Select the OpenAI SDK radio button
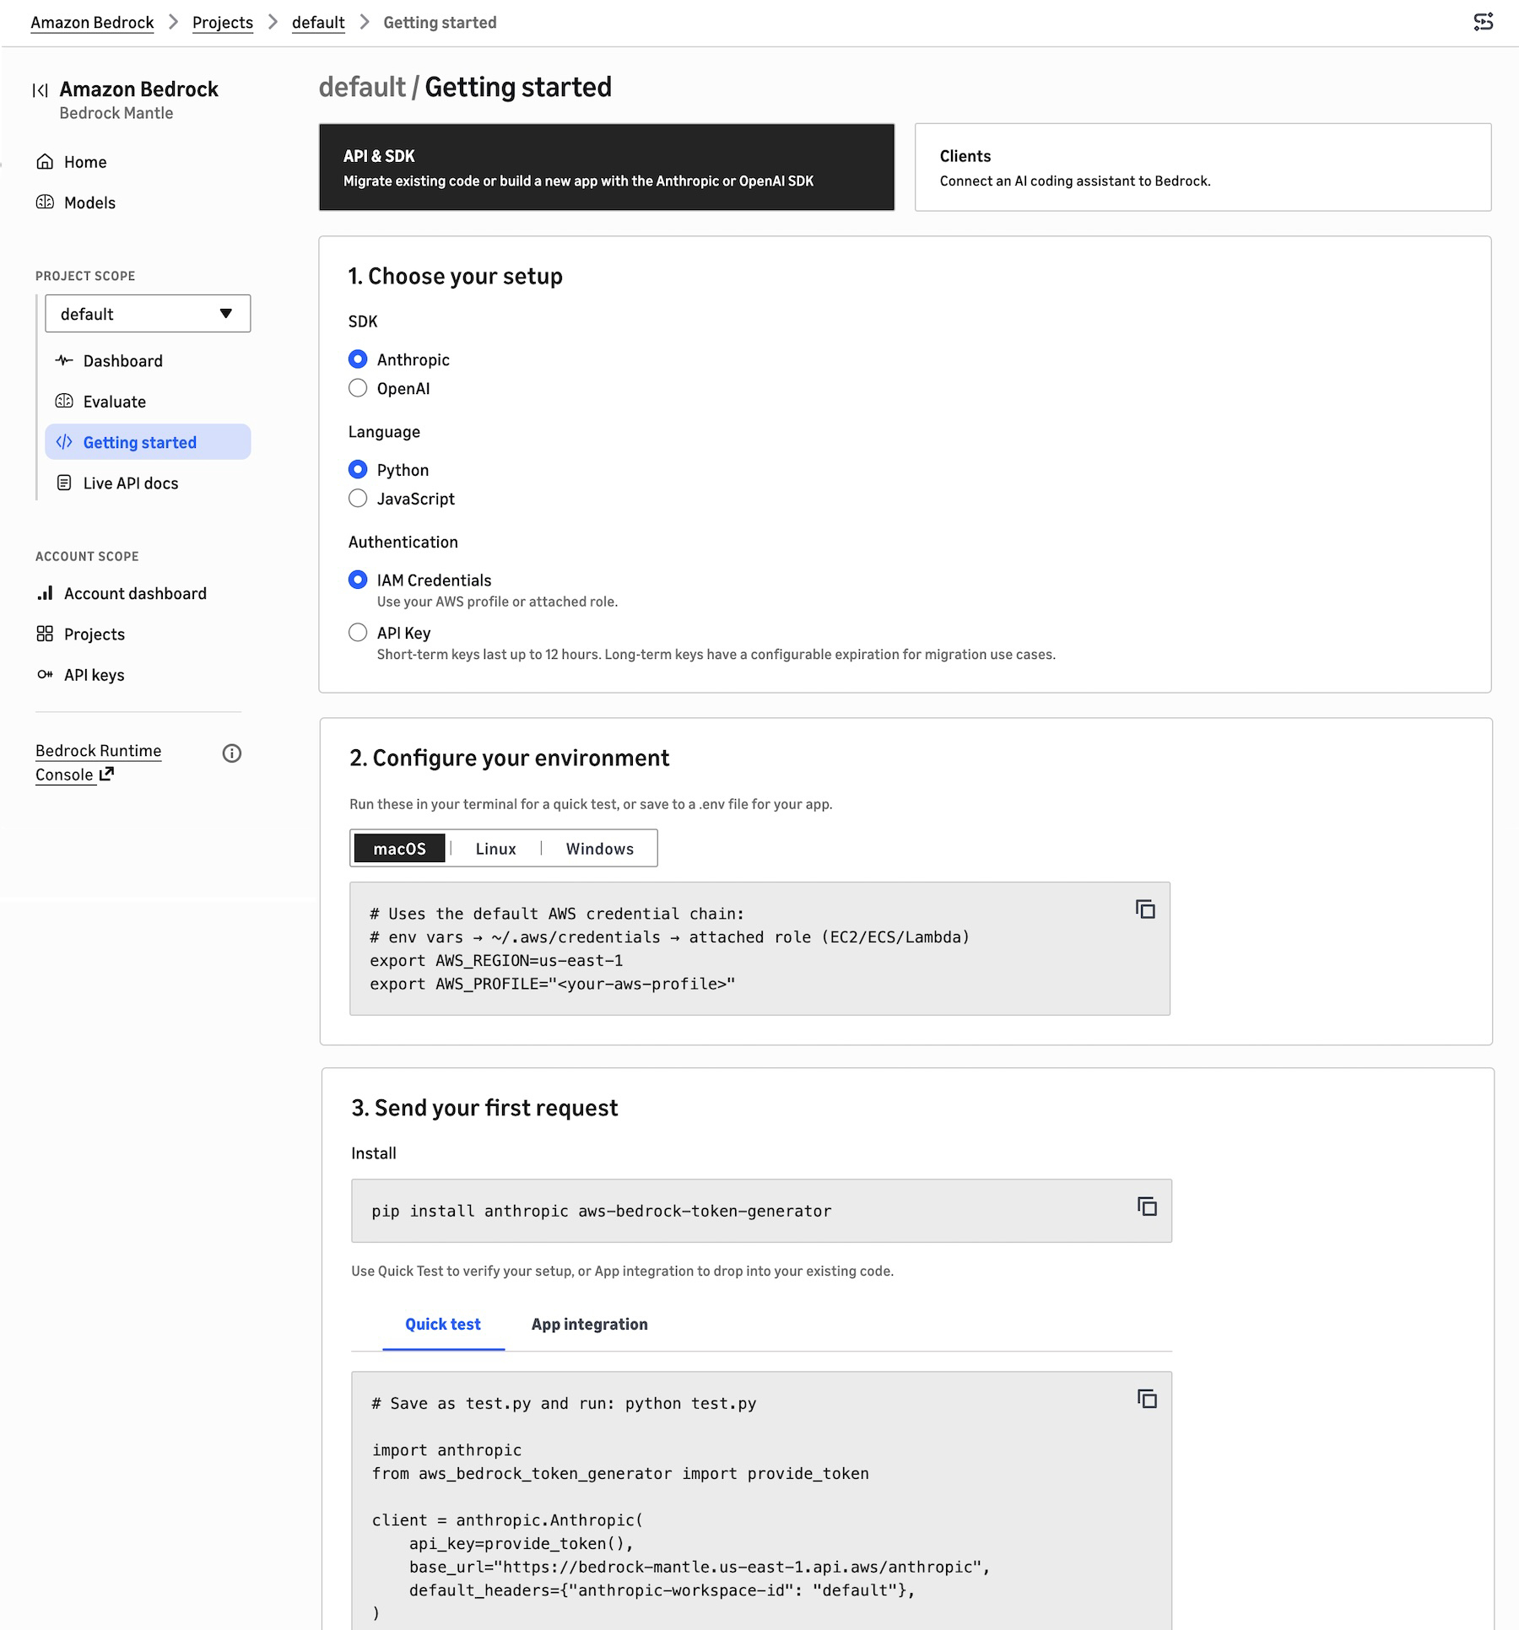The width and height of the screenshot is (1519, 1630). 358,388
